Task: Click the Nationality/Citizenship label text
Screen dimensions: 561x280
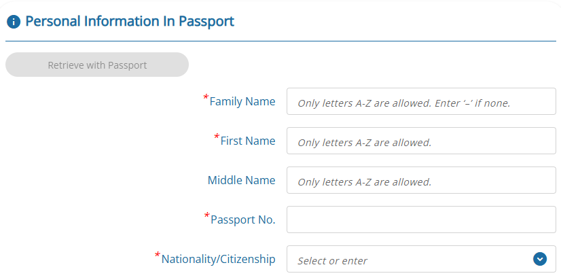Action: pyautogui.click(x=219, y=260)
